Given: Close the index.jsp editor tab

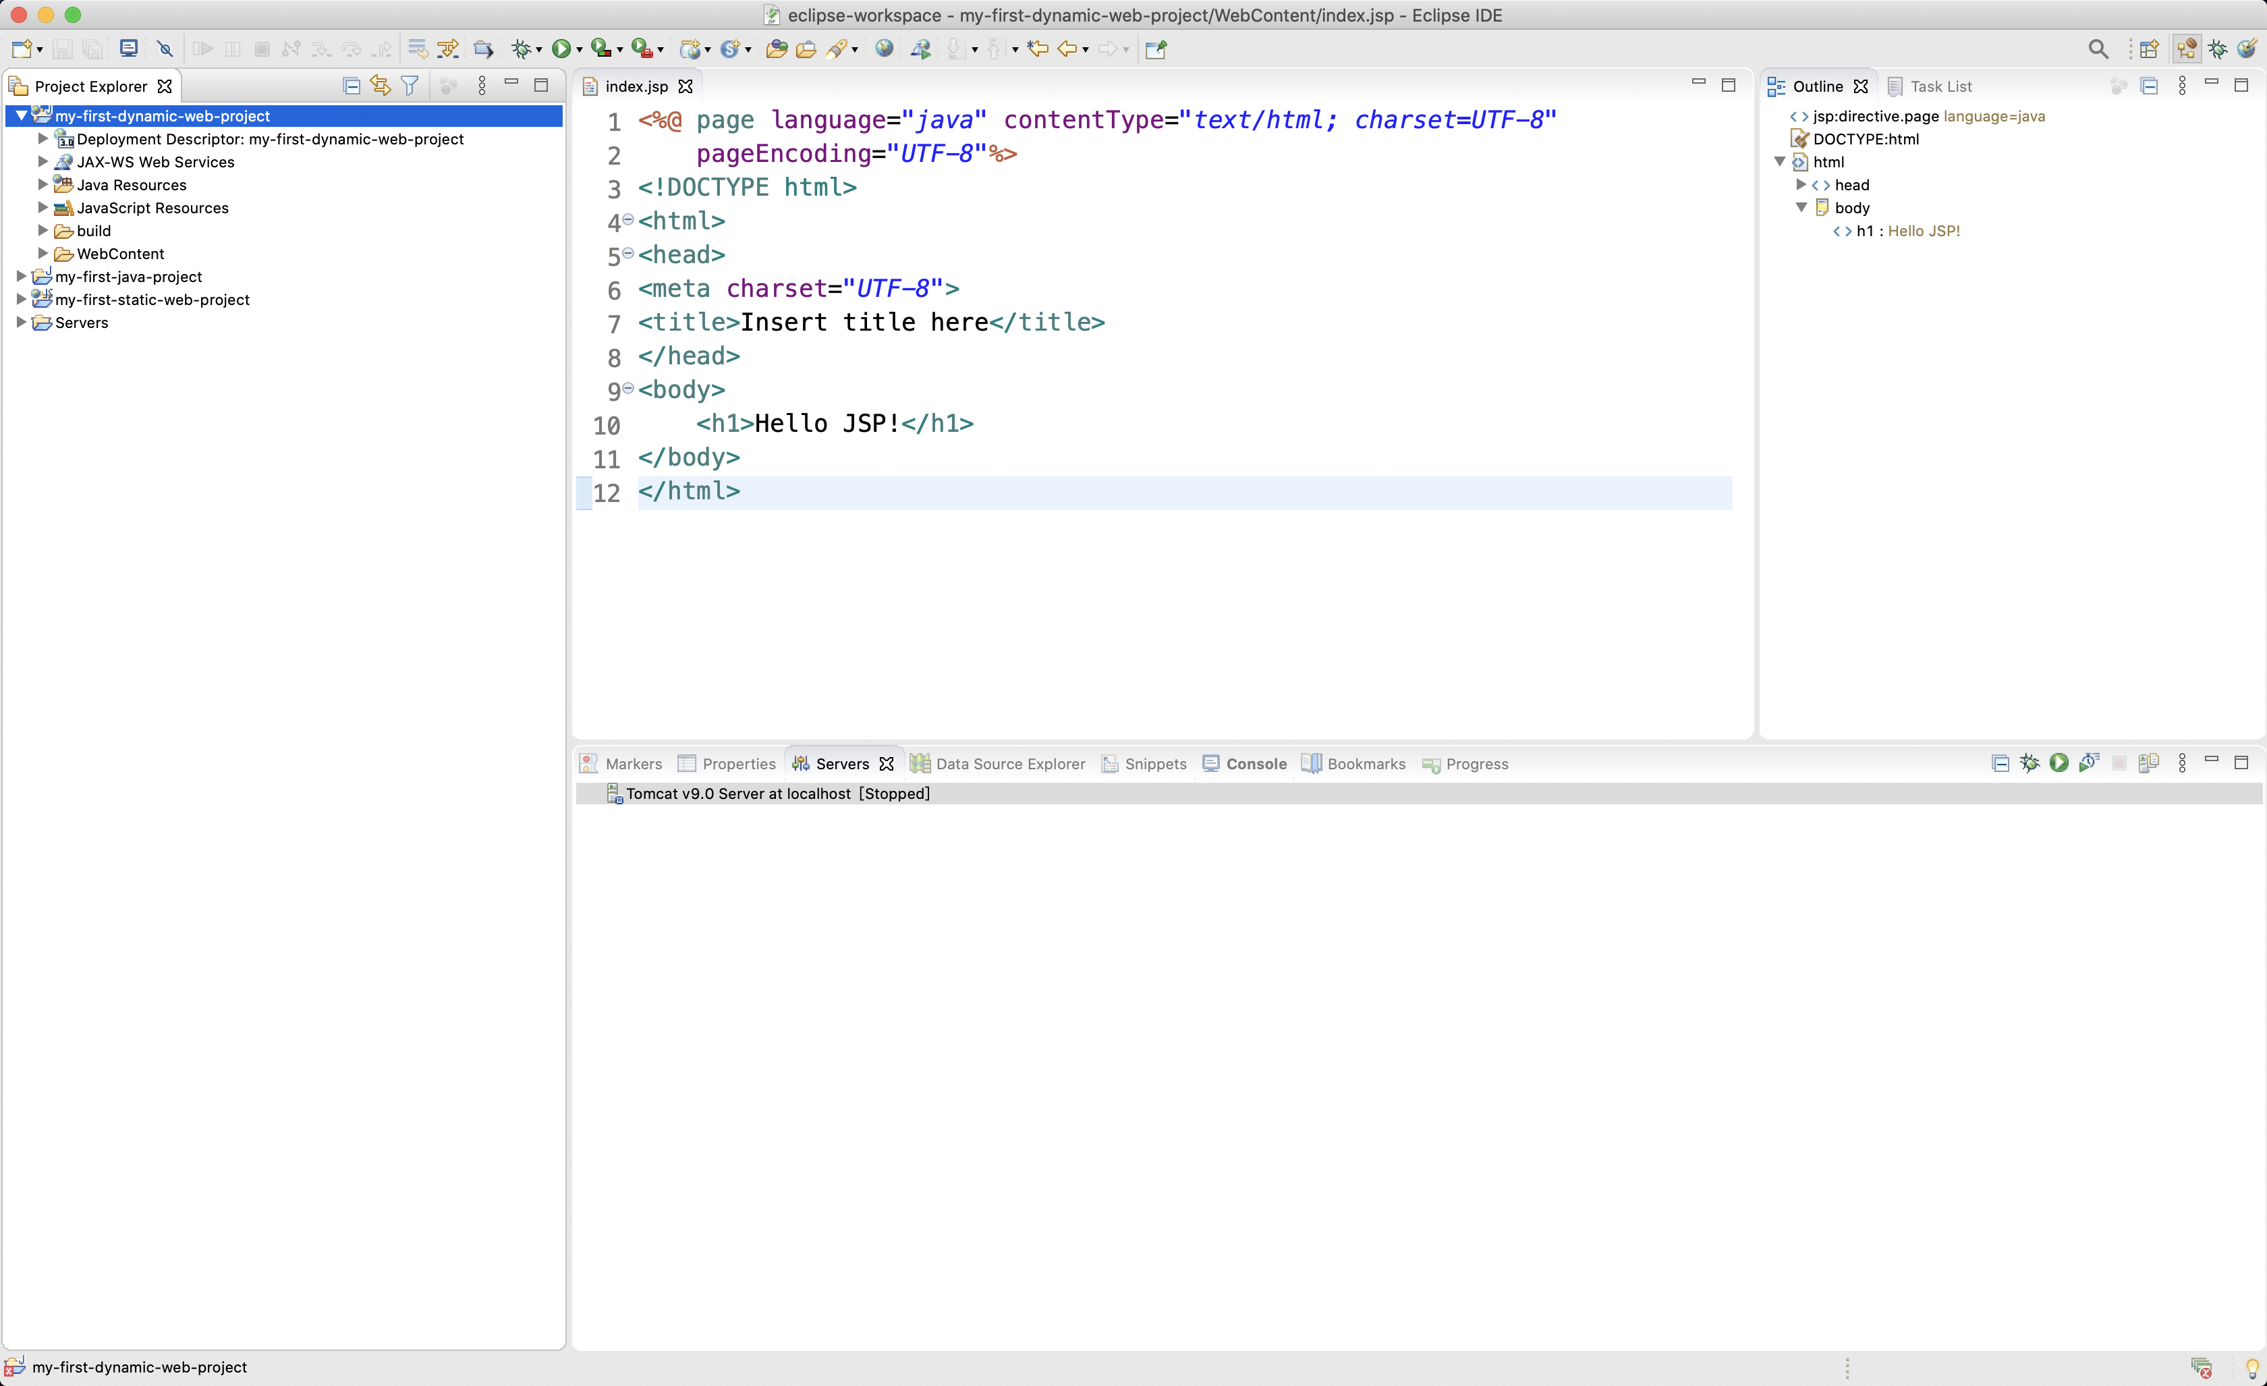Looking at the screenshot, I should [x=685, y=86].
